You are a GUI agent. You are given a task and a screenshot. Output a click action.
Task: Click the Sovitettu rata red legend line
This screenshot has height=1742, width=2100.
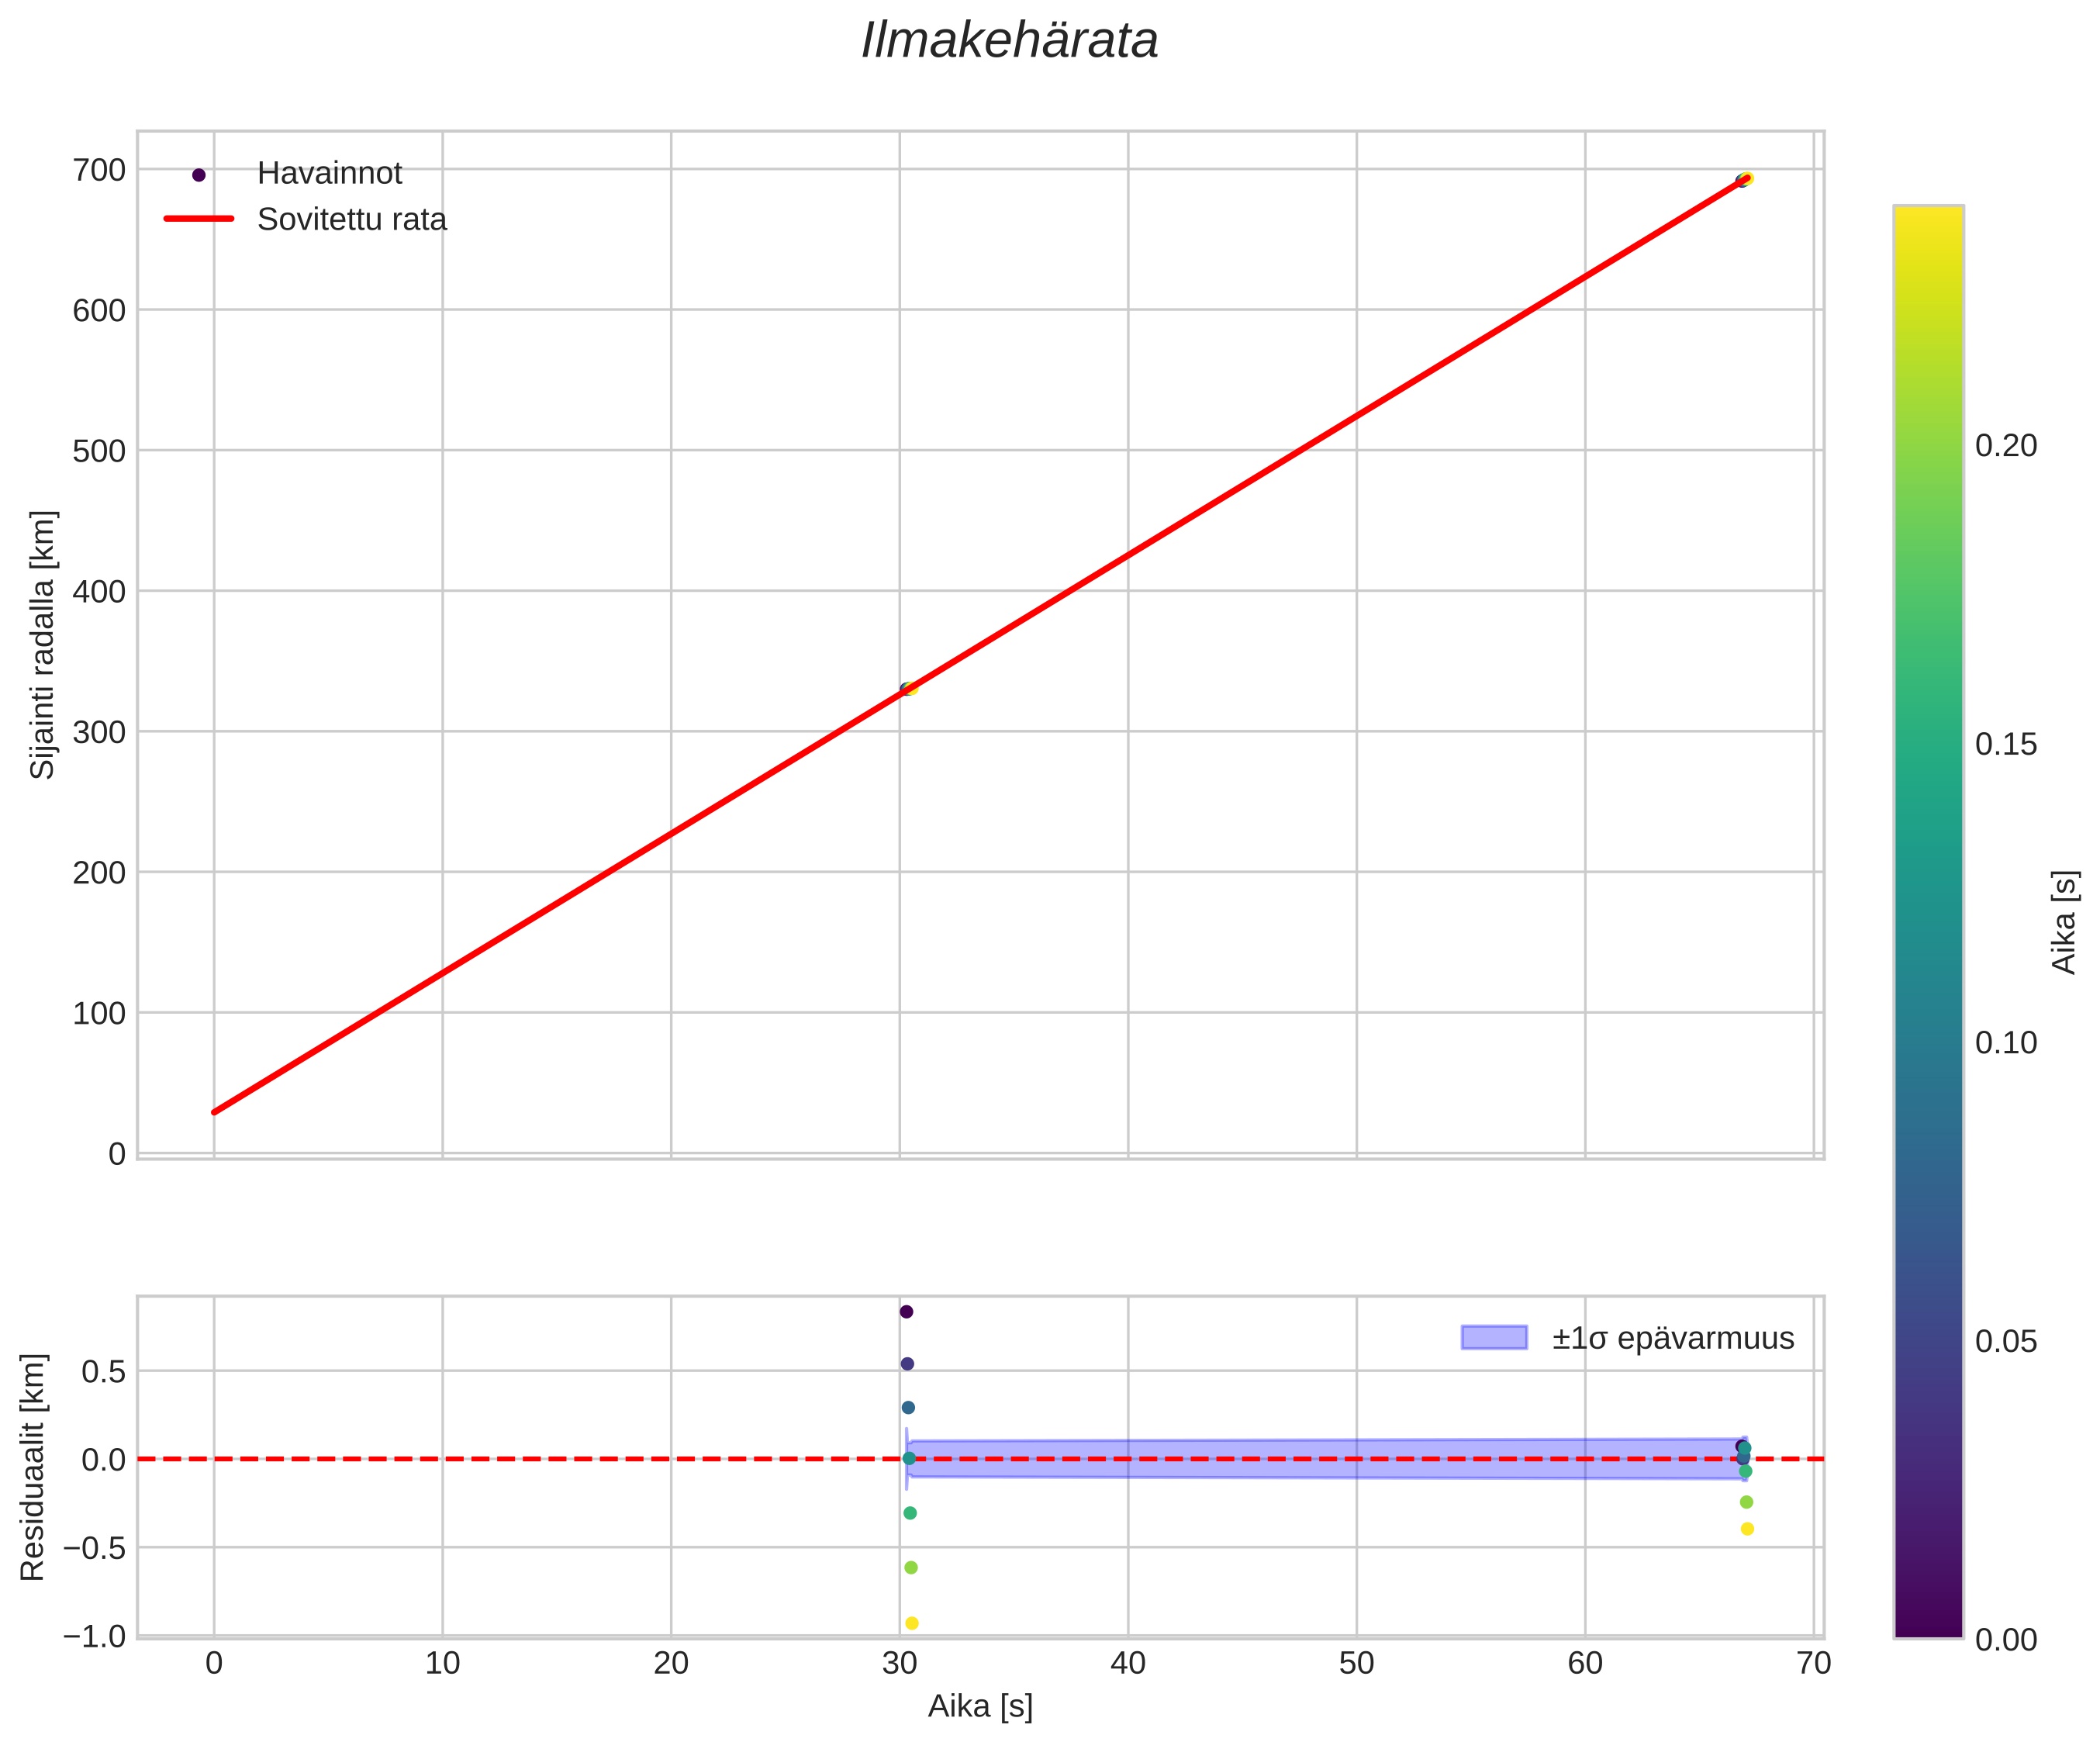(x=198, y=219)
